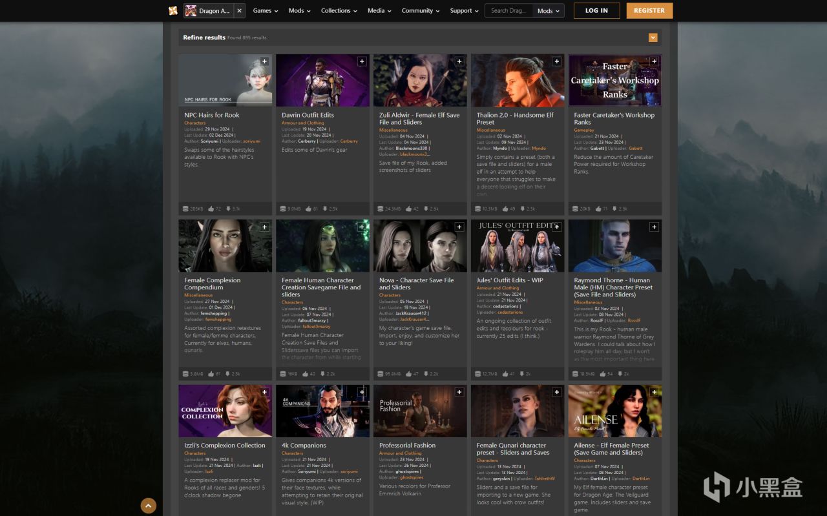The height and width of the screenshot is (516, 827).
Task: Click endorsements thumb icon on Raymond Thorne card
Action: [602, 374]
